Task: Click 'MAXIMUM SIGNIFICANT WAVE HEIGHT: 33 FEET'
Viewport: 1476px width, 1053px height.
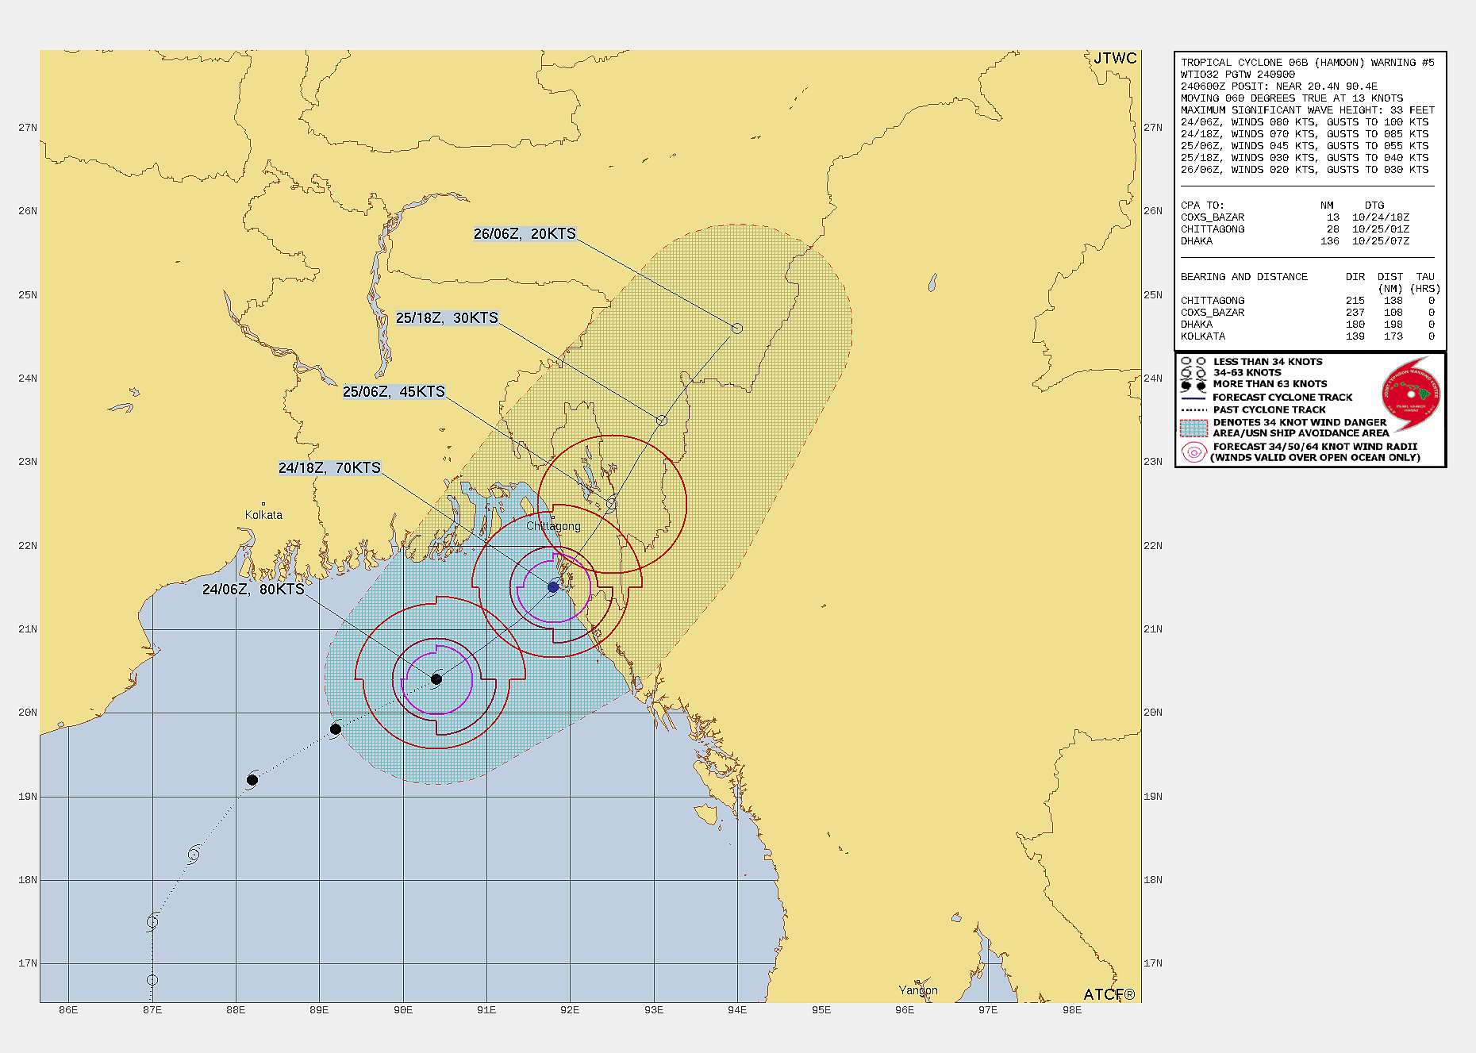Action: click(x=1308, y=110)
